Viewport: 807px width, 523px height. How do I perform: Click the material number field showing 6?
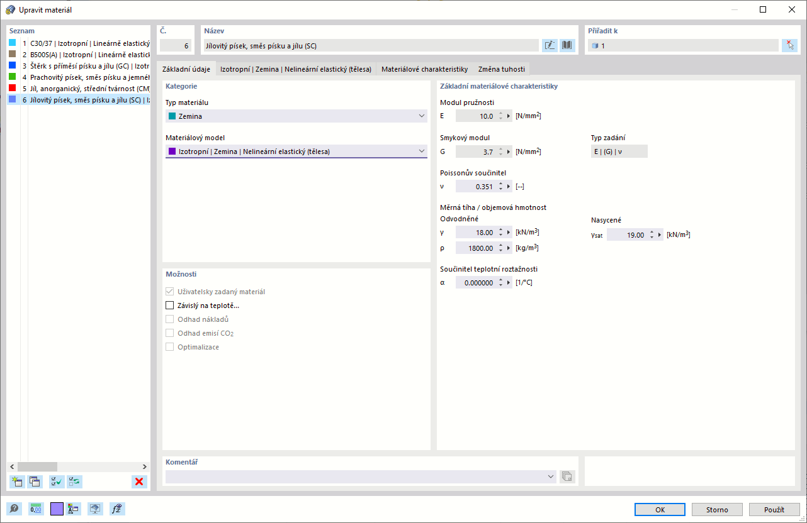(176, 45)
